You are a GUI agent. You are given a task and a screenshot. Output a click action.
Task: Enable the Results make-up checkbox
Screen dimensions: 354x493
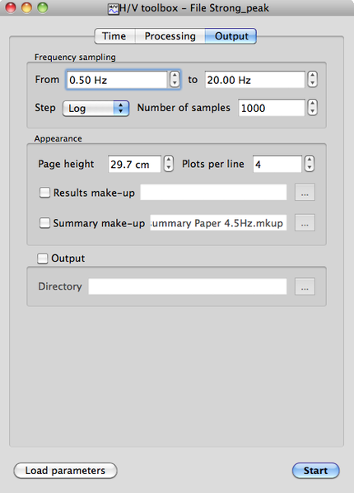point(44,193)
